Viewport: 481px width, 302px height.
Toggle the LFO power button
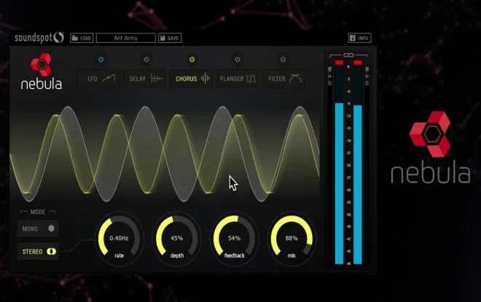(101, 59)
